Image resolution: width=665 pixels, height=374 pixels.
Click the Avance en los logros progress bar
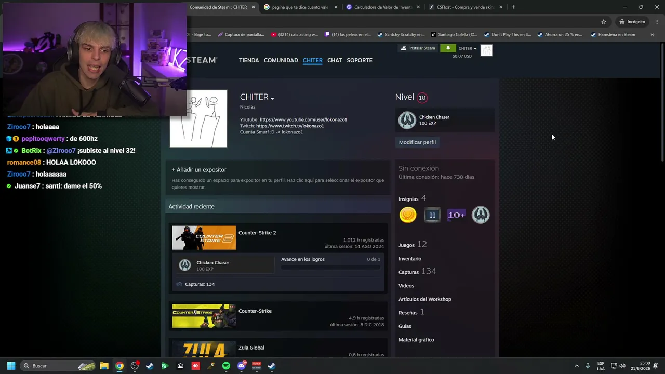(330, 268)
